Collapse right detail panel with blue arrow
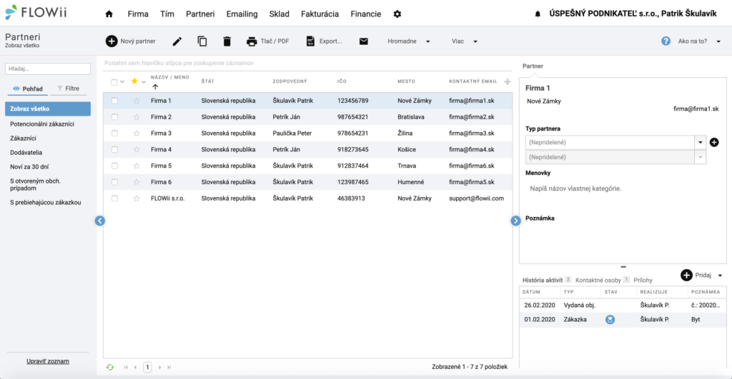Image resolution: width=732 pixels, height=379 pixels. (515, 221)
